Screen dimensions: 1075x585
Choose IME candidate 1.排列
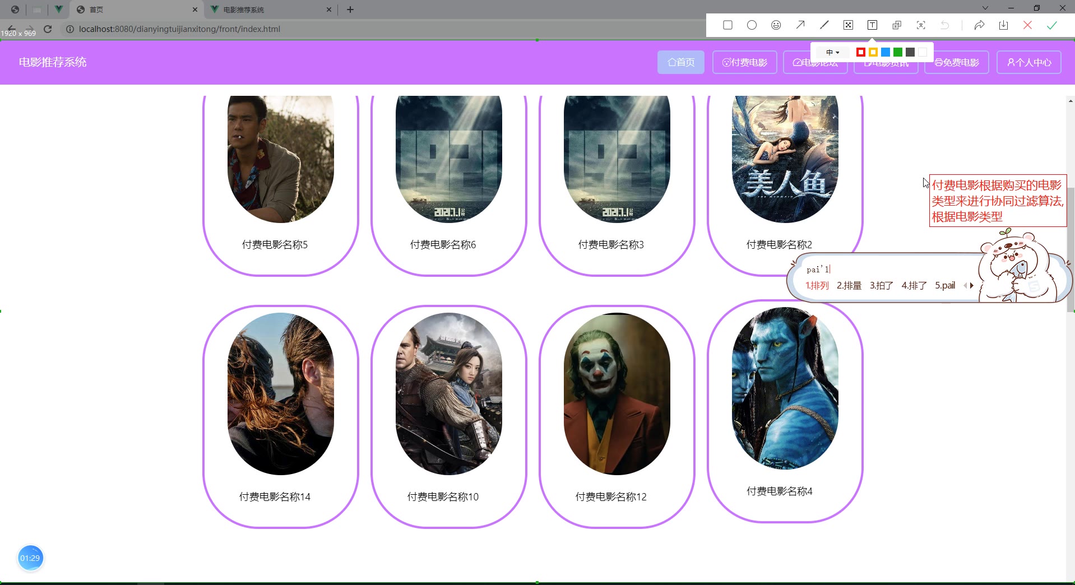[817, 286]
